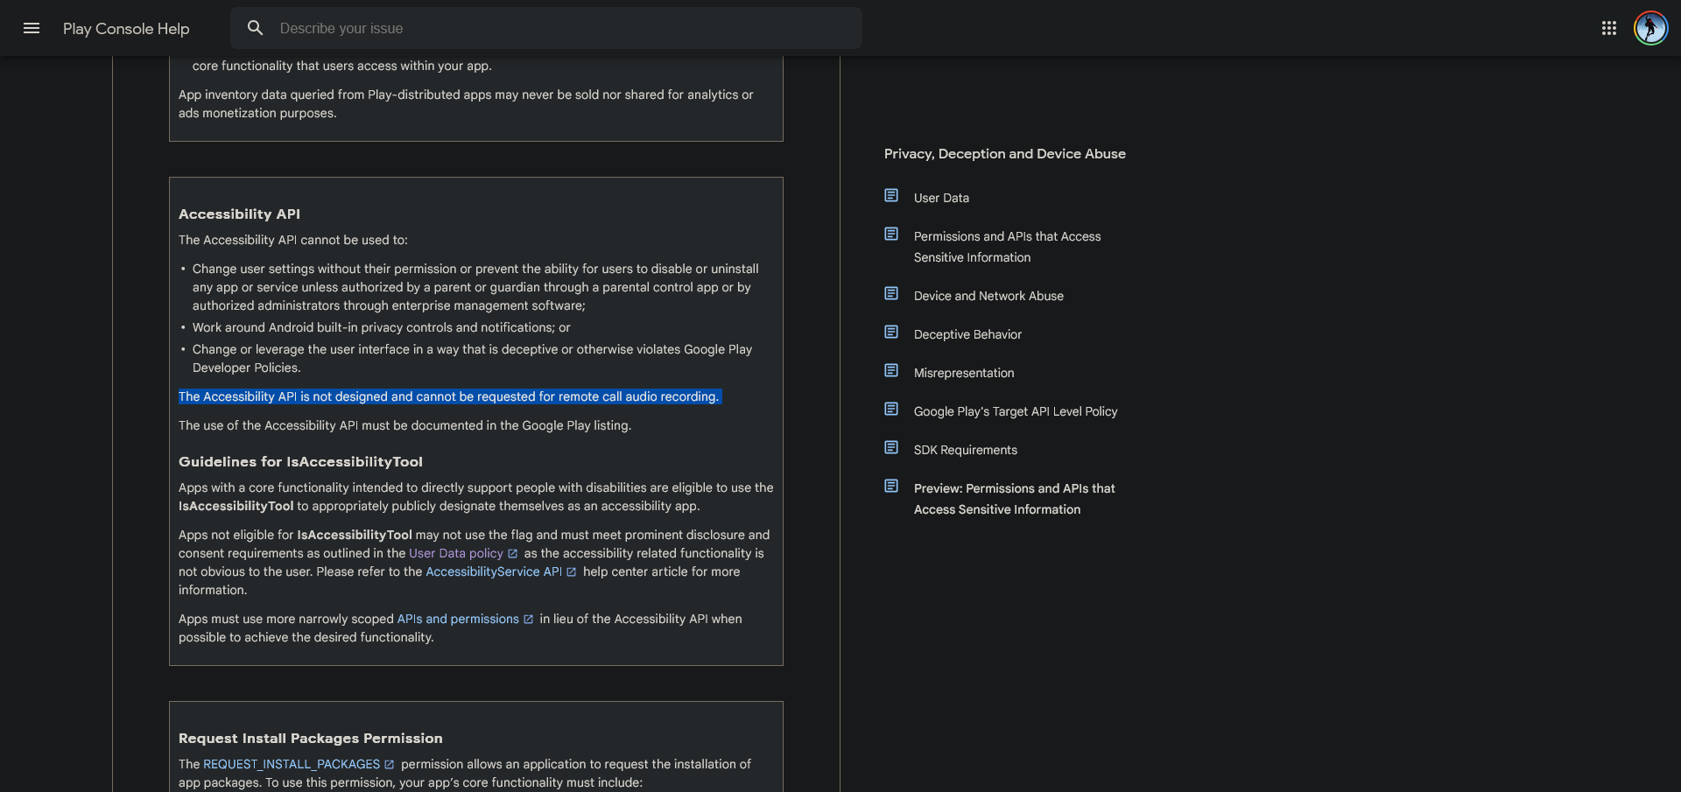Click the Play Console Help title
The width and height of the screenshot is (1681, 792).
[126, 28]
